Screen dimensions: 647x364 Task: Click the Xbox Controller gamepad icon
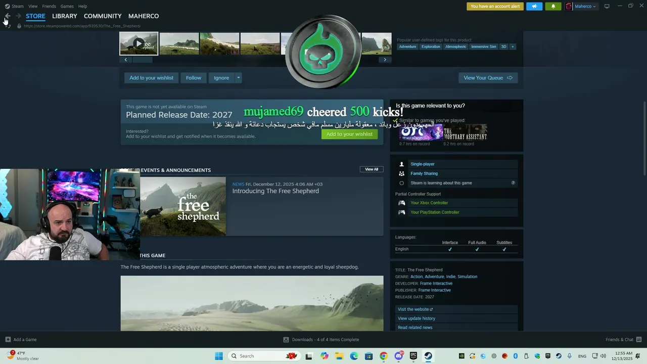coord(402,203)
